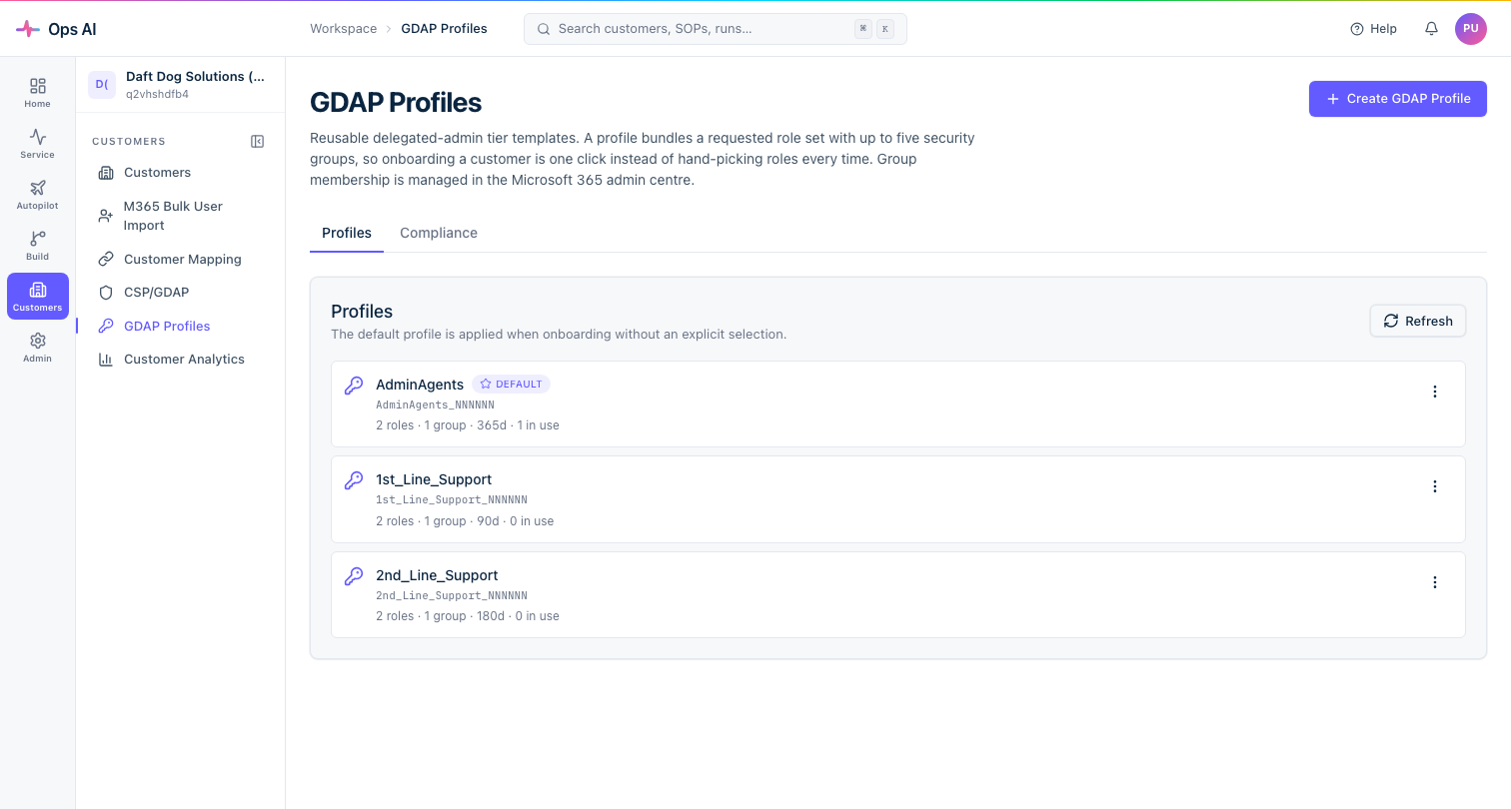Click Create GDAP Profile button
The height and width of the screenshot is (809, 1511).
tap(1398, 99)
